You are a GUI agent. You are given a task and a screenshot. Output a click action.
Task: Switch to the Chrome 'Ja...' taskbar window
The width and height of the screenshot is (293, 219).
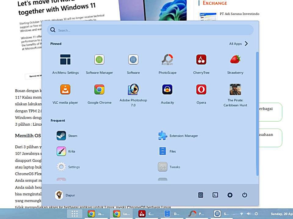tap(96, 214)
